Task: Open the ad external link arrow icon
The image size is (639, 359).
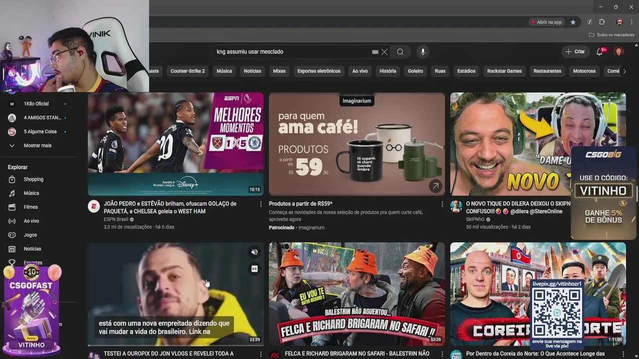Action: pos(435,186)
